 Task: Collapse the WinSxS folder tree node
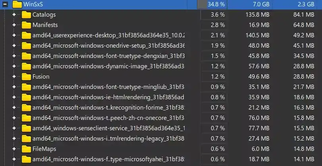[5, 5]
